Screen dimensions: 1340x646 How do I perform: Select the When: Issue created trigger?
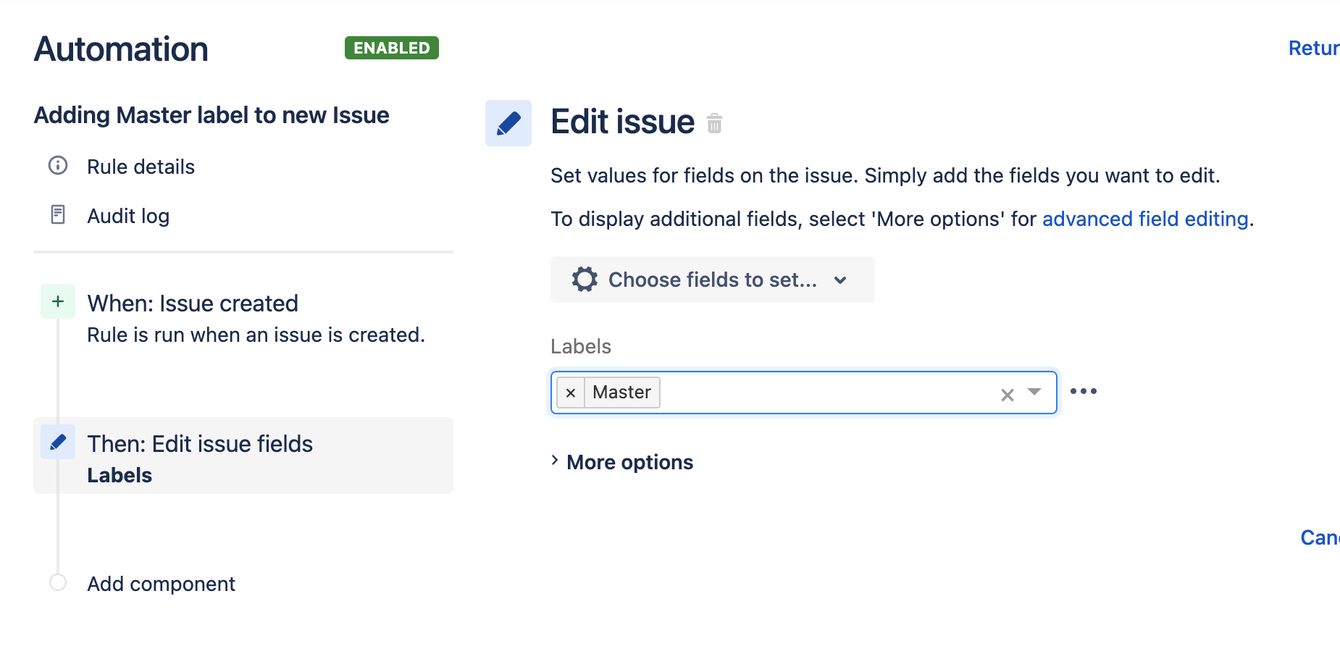pyautogui.click(x=193, y=303)
